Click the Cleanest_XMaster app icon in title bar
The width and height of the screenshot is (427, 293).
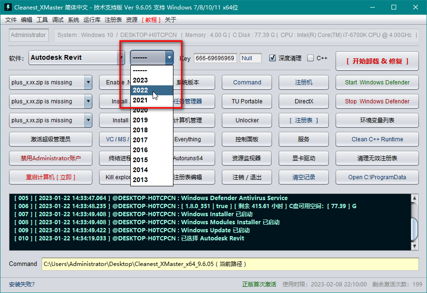[x=8, y=7]
